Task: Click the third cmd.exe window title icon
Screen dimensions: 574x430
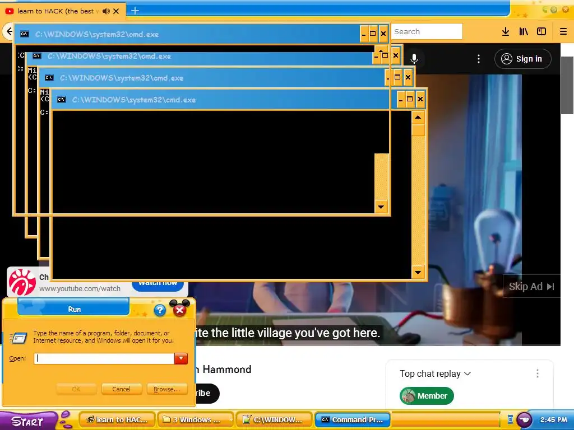Action: (49, 77)
